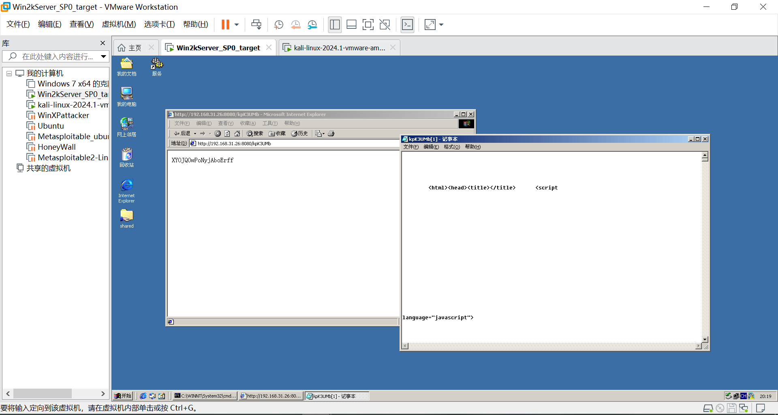The height and width of the screenshot is (415, 778).
Task: Select the 服务 desktop shortcut
Action: pos(157,67)
